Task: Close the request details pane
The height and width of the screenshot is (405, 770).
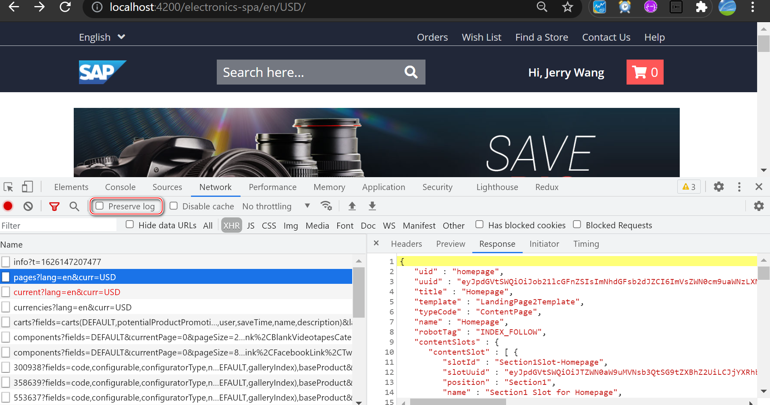Action: pos(376,243)
